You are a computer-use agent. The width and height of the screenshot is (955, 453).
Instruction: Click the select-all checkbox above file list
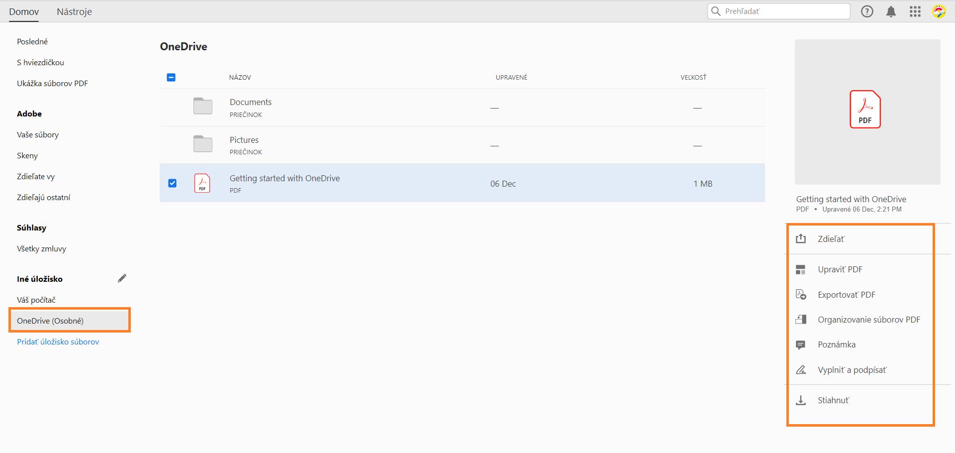click(171, 77)
